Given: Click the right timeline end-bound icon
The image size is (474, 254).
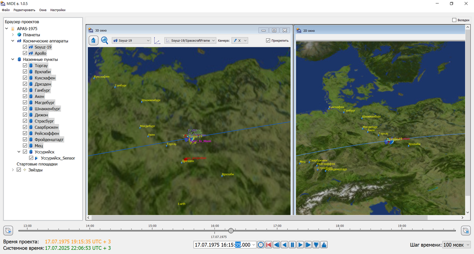Looking at the screenshot, I should click(466, 231).
